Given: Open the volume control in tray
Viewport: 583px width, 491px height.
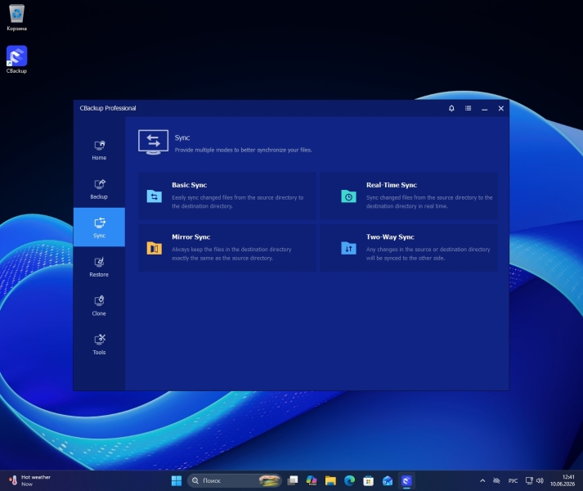Looking at the screenshot, I should click(x=540, y=480).
